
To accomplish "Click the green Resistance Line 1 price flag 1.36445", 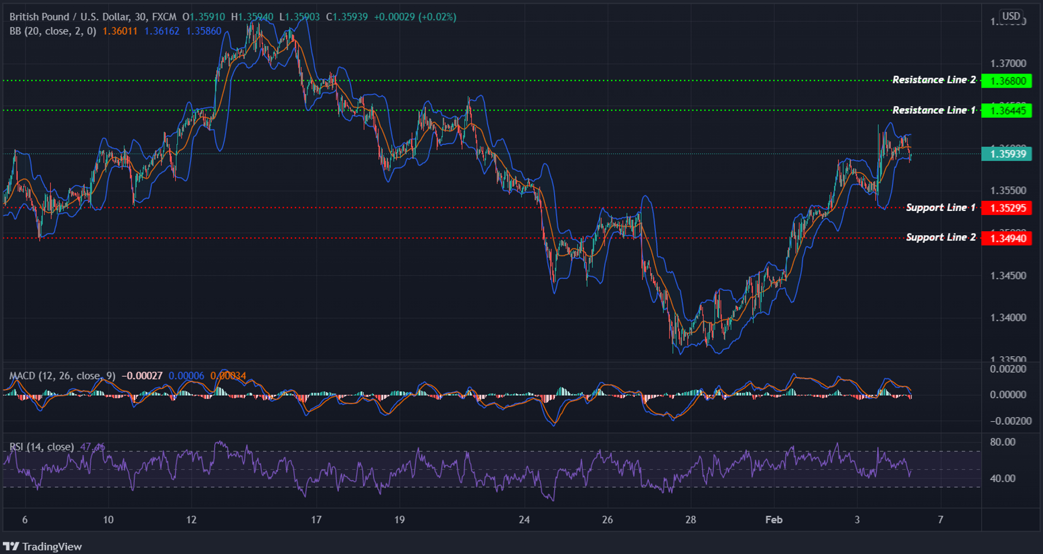I will (1008, 111).
